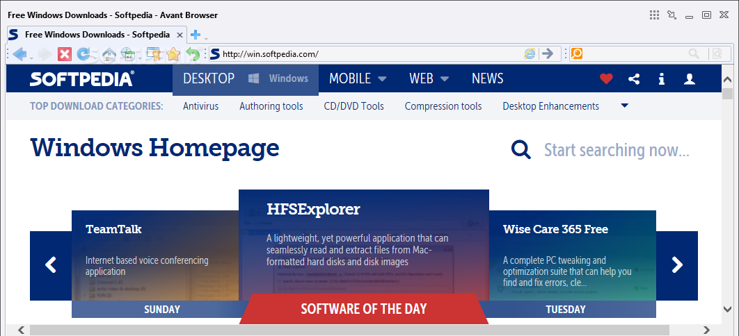This screenshot has width=739, height=336.
Task: Open the Desktop Enhancements category
Action: click(550, 106)
